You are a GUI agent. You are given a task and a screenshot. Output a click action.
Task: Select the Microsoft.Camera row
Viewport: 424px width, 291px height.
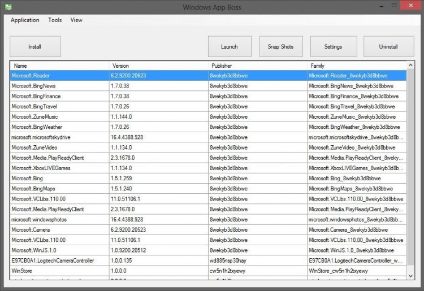(x=208, y=229)
